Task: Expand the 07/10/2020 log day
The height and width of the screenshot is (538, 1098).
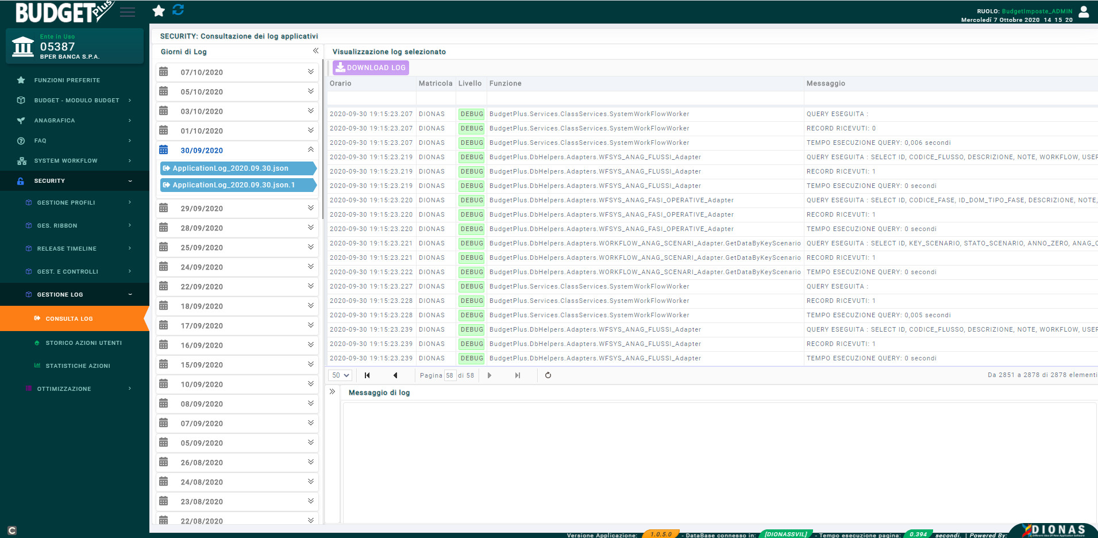Action: coord(311,72)
